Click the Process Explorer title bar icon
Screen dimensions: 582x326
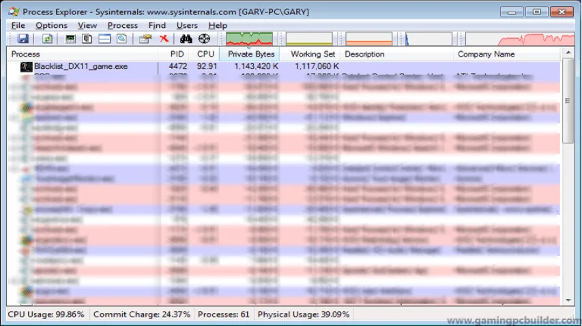point(14,12)
